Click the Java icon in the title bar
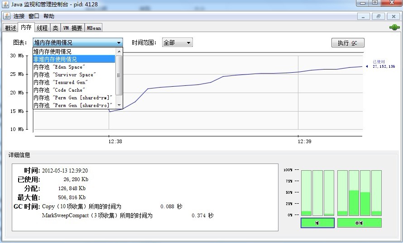The width and height of the screenshot is (403, 243). (5, 4)
